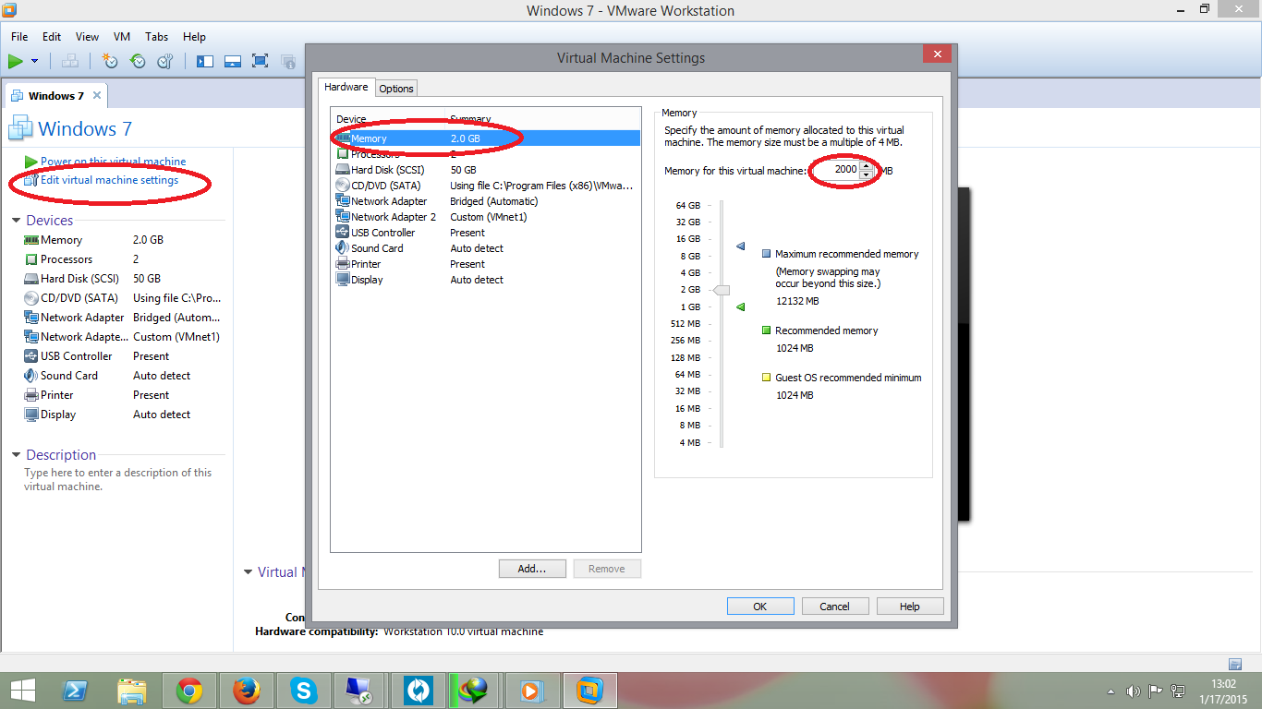Open the View menu
1262x709 pixels.
tap(87, 37)
